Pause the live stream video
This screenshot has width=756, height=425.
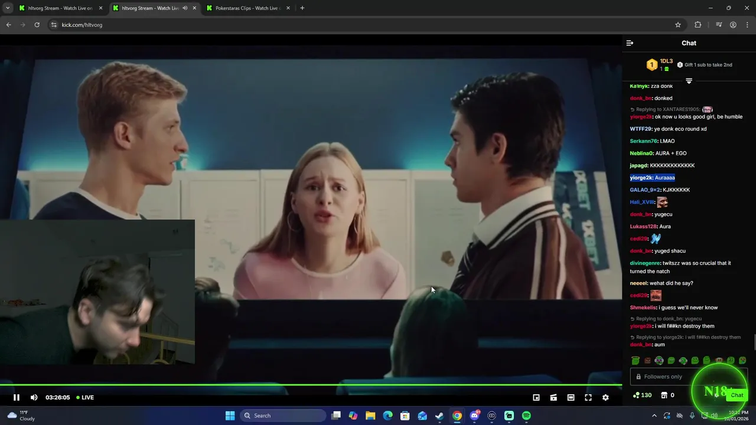[17, 397]
